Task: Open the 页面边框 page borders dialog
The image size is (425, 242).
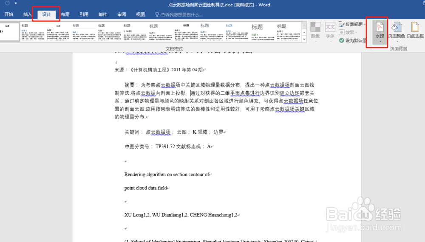Action: pyautogui.click(x=415, y=30)
